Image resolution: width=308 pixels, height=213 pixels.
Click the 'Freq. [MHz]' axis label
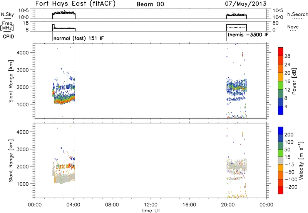[7, 26]
